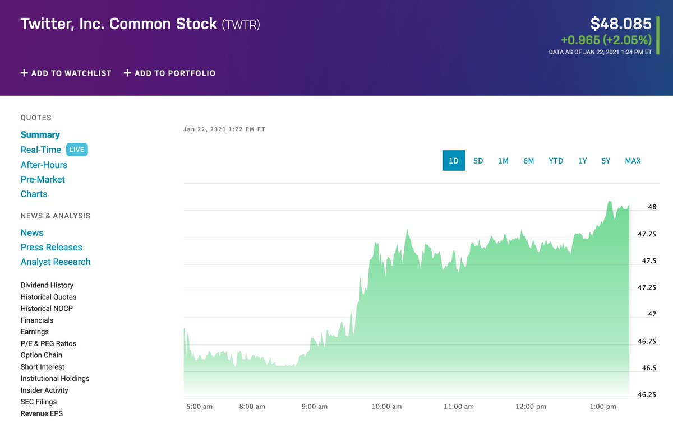Select the 1D chart range tab
Viewport: 673px width, 433px height.
coord(454,161)
